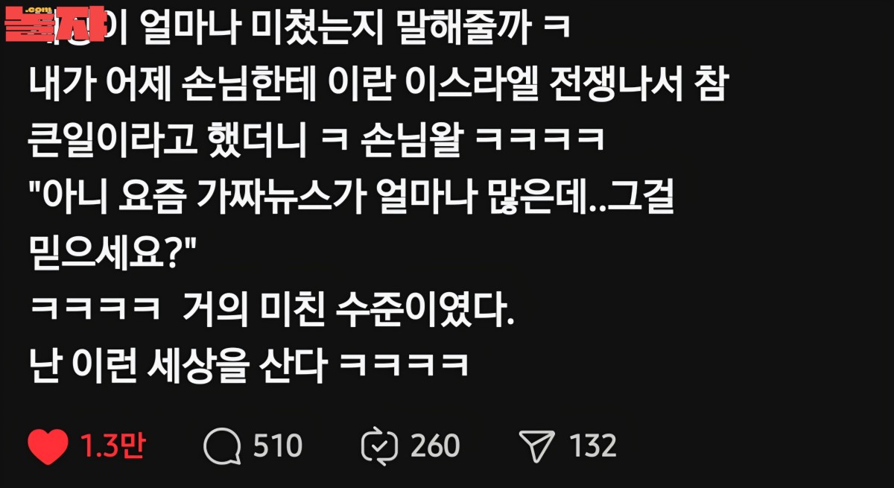Click the 1.3만 like count

(x=112, y=446)
